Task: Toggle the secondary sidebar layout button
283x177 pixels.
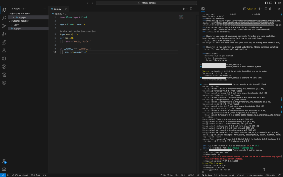Action: pyautogui.click(x=275, y=3)
